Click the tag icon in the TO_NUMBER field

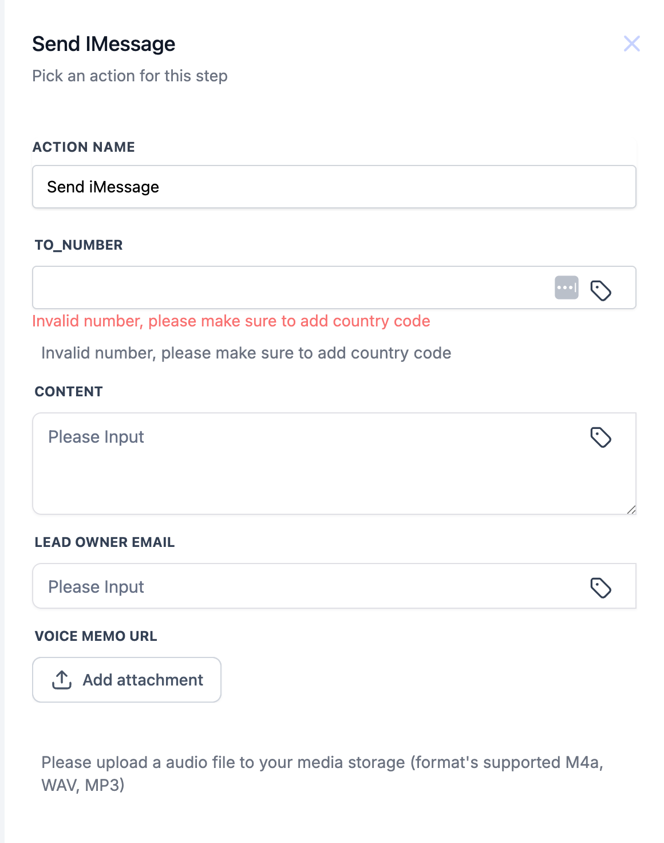600,290
